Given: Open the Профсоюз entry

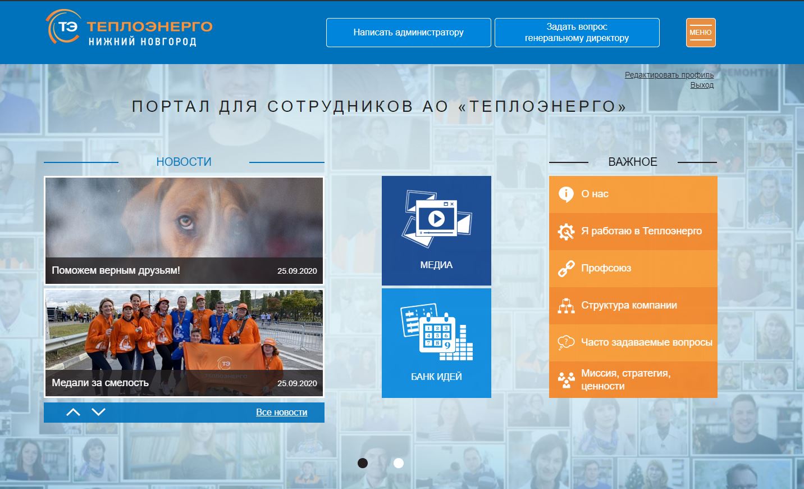Looking at the screenshot, I should pos(633,269).
